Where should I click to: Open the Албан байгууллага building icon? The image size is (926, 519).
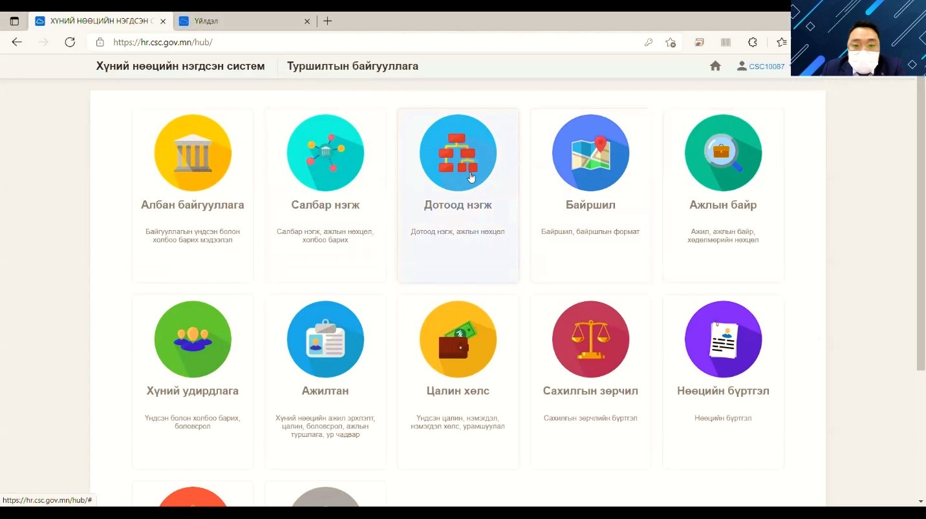coord(193,153)
